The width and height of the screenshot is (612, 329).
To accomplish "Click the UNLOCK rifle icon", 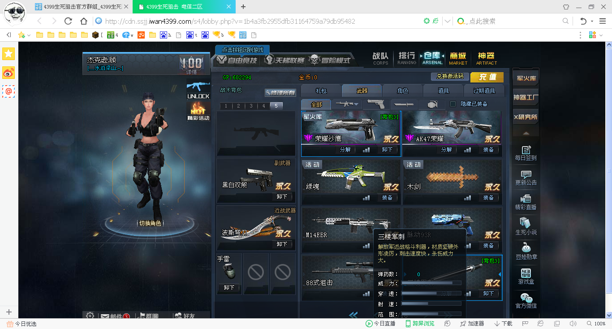I will coord(198,90).
